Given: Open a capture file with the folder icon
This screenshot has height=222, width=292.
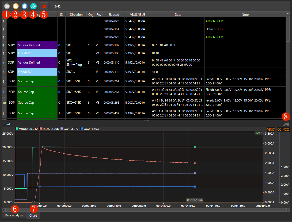Looking at the screenshot, I should tap(7, 6).
